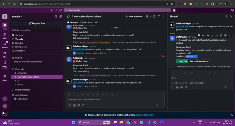The height and width of the screenshot is (126, 235).
Task: Open the Add canvas tab
Action: tap(87, 22)
